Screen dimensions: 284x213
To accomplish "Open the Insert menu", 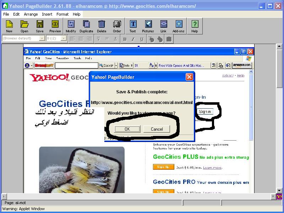I will [x=47, y=14].
